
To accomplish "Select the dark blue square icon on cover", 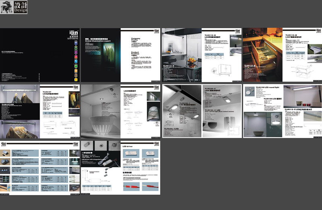I will (x=76, y=43).
